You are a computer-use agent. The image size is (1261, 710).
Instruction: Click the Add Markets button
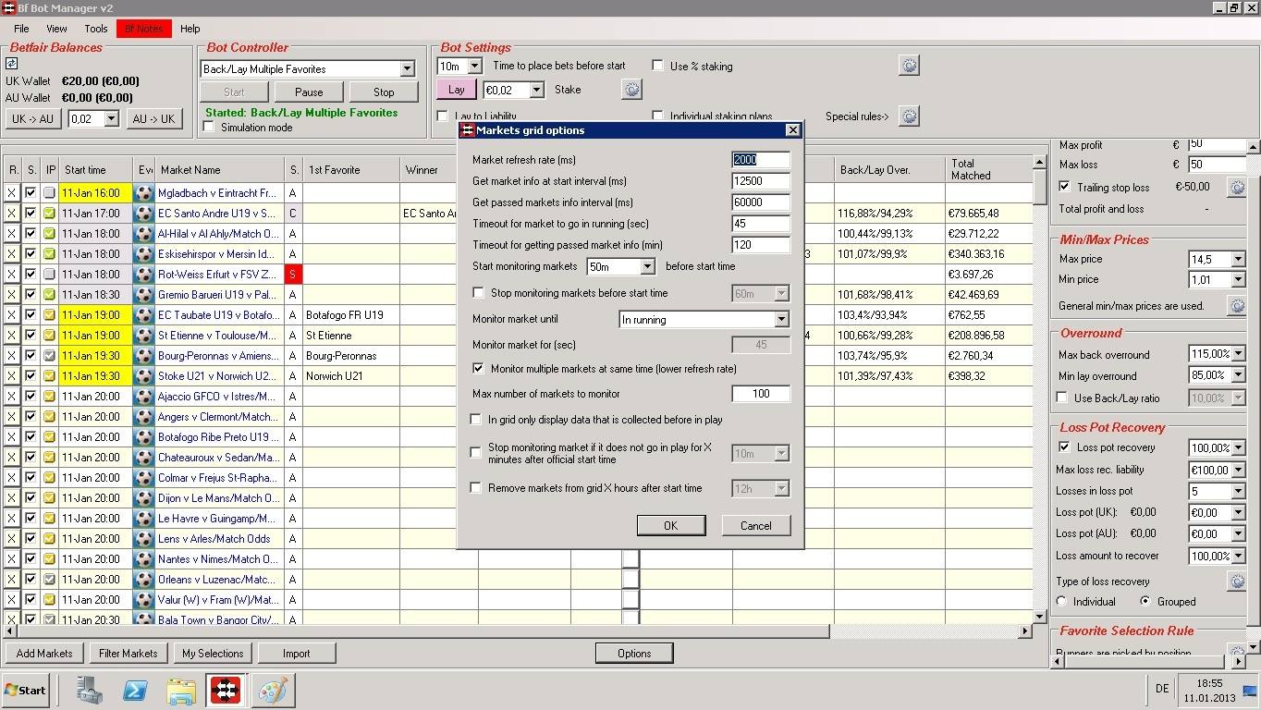(44, 653)
